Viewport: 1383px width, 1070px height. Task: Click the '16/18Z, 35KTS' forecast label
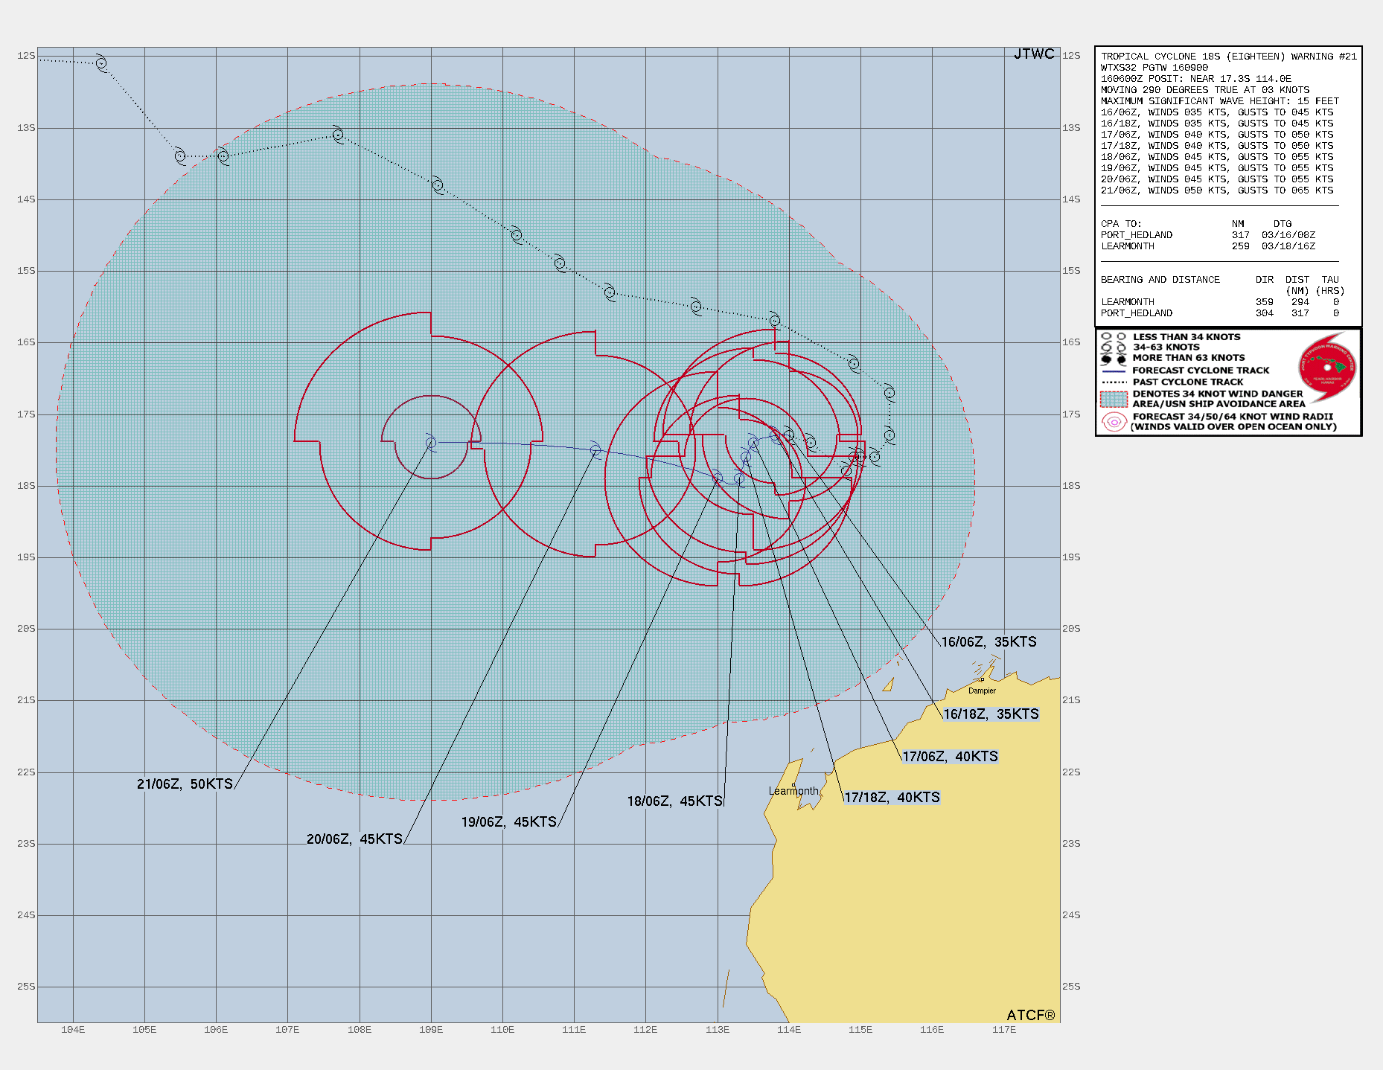991,714
